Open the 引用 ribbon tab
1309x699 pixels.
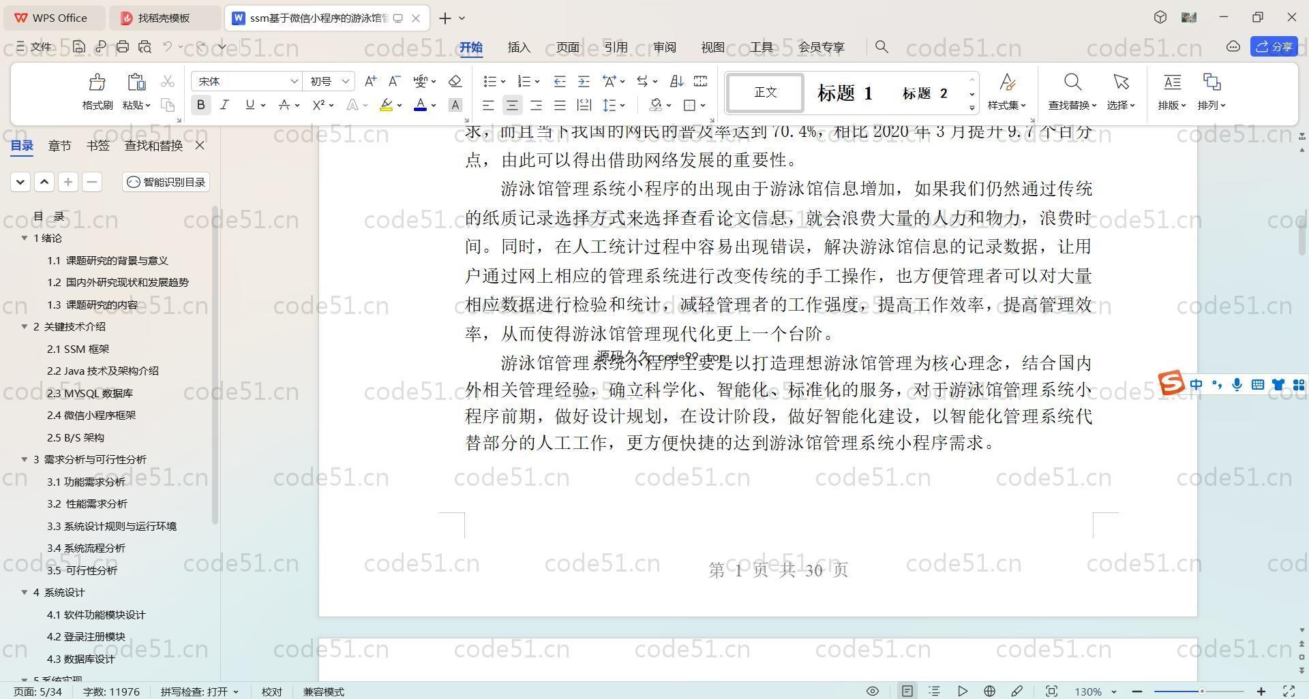616,47
